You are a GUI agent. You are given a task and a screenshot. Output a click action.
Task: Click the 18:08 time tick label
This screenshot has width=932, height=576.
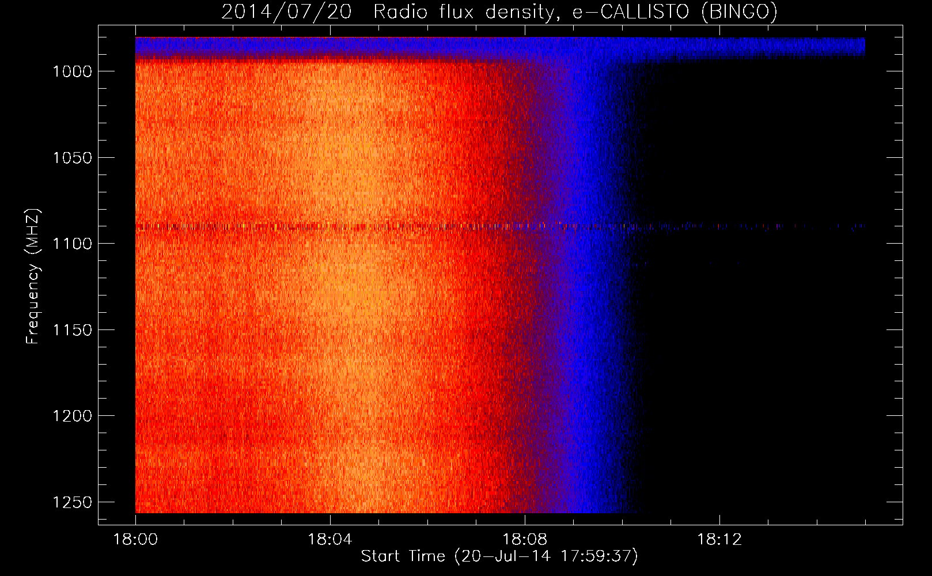[525, 540]
